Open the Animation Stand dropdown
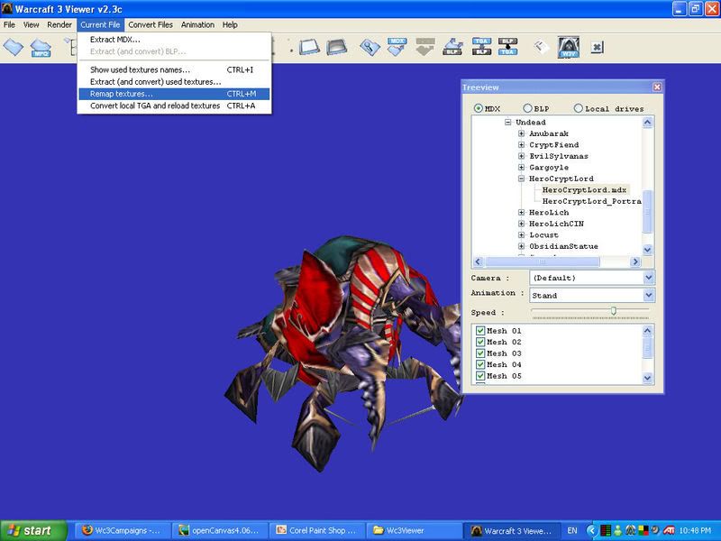 pyautogui.click(x=648, y=295)
